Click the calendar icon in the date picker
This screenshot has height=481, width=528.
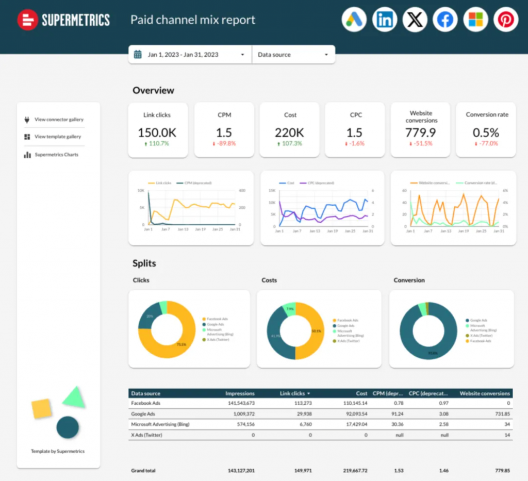tap(138, 55)
